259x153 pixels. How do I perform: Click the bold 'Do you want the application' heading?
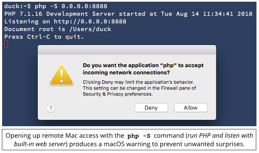[143, 69]
